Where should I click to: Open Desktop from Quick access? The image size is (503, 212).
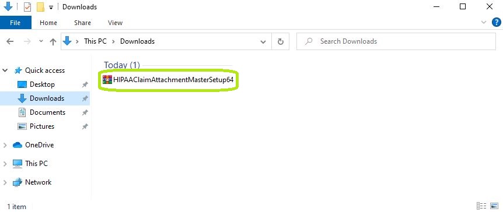pos(42,84)
